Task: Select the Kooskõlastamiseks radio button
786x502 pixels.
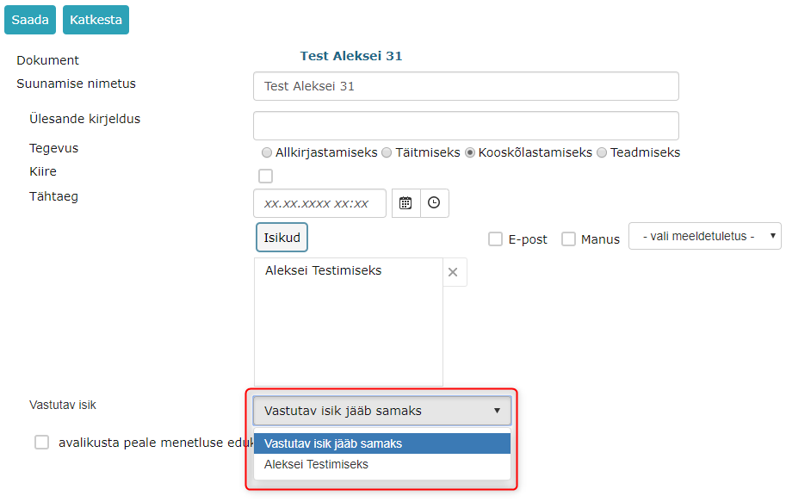Action: [470, 152]
